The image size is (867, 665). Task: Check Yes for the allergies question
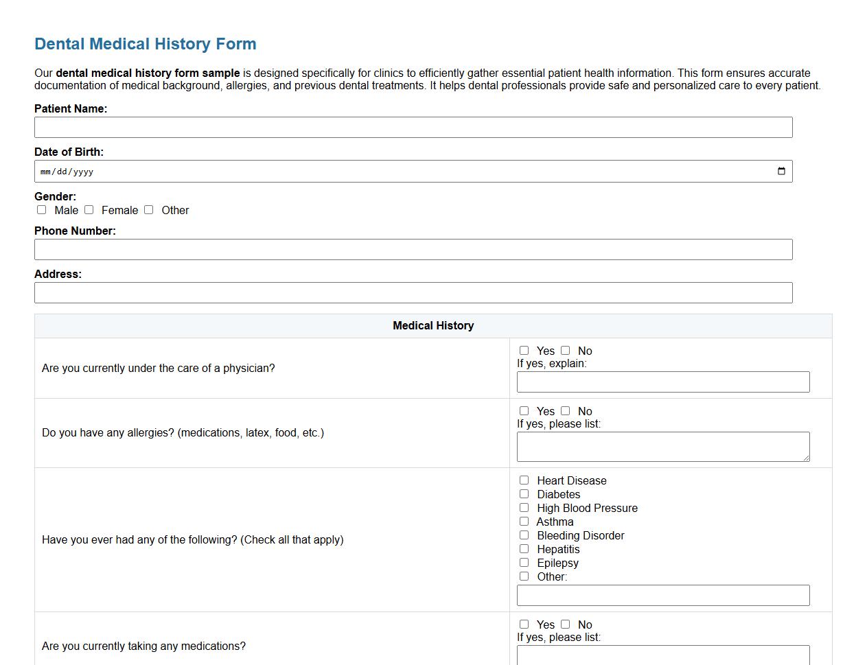[524, 410]
